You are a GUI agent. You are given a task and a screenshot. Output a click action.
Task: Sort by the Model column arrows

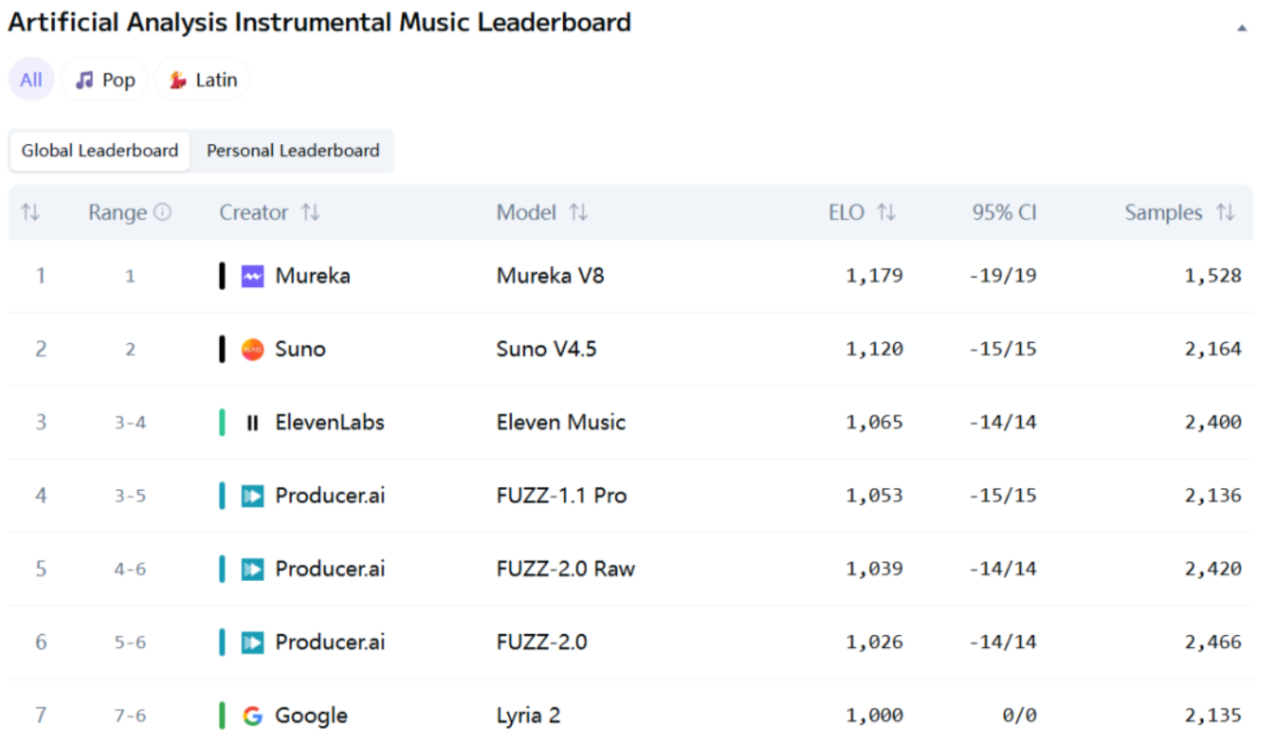(x=579, y=213)
